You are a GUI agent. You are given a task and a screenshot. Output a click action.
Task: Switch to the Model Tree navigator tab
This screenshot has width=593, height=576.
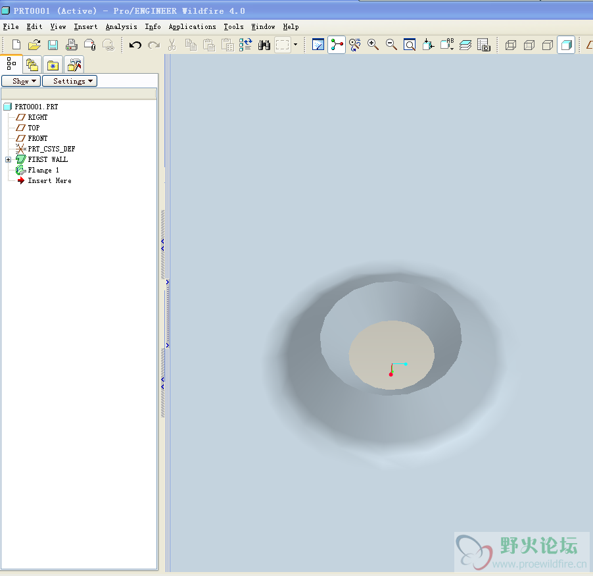(x=11, y=64)
